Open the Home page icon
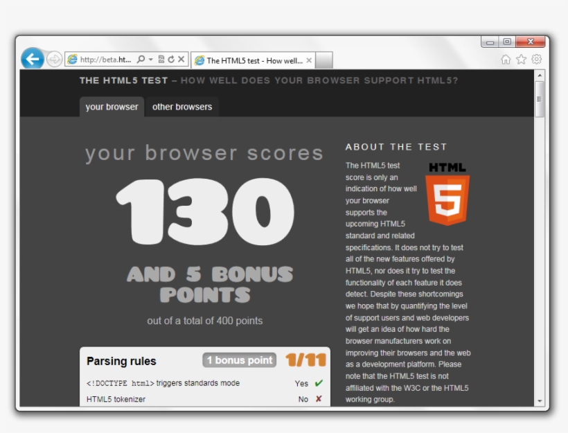This screenshot has width=568, height=433. pyautogui.click(x=506, y=60)
